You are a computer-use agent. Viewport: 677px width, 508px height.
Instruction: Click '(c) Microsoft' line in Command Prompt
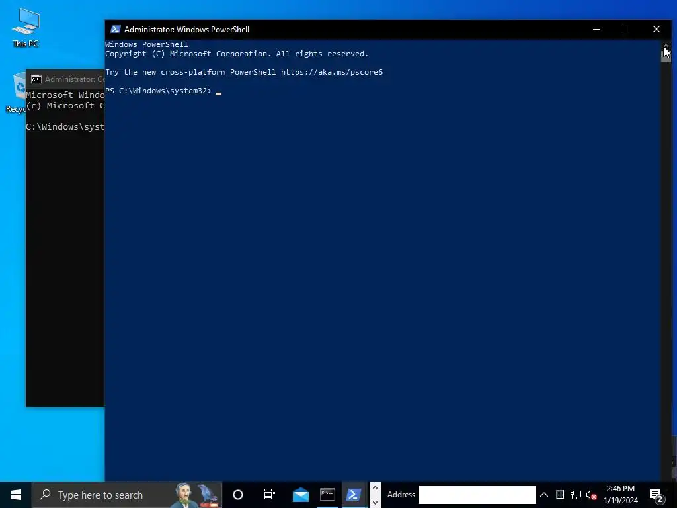(x=65, y=106)
